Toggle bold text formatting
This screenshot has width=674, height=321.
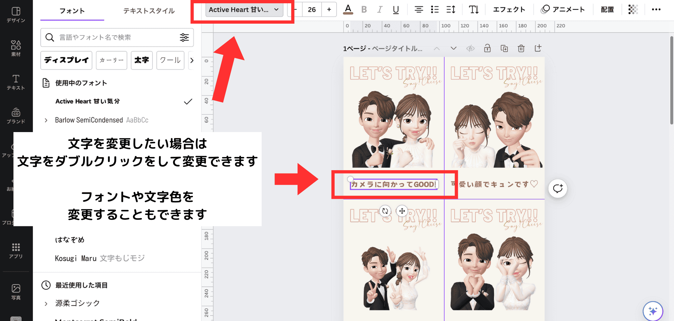pos(364,10)
